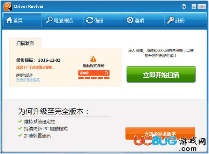Close the Driver Reviver window
Screen dimensions: 209x154
[202, 6]
